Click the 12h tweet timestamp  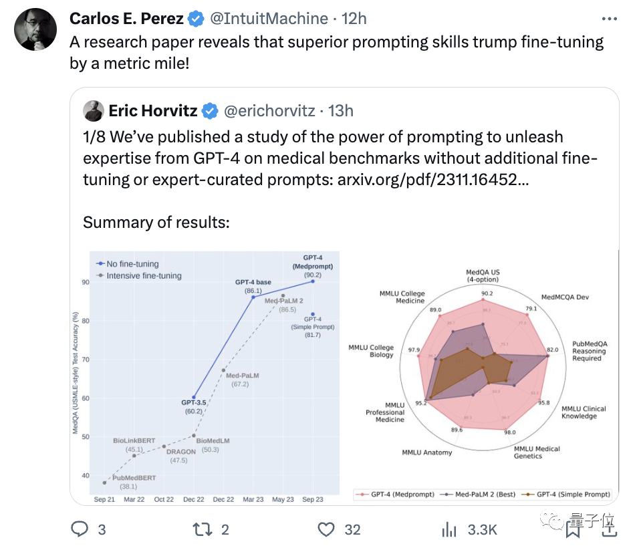click(x=354, y=19)
